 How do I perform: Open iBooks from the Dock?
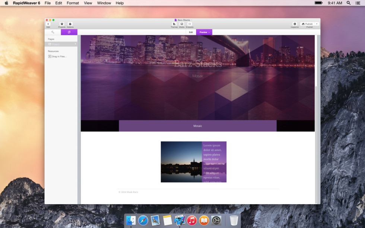pos(204,220)
